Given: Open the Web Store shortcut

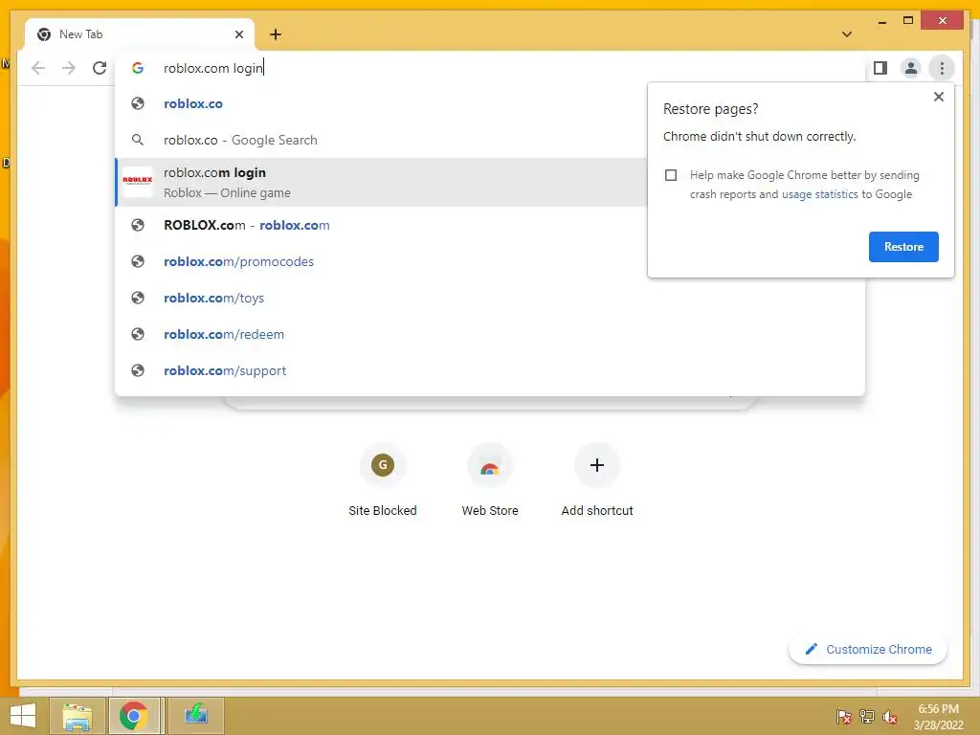Looking at the screenshot, I should coord(490,480).
